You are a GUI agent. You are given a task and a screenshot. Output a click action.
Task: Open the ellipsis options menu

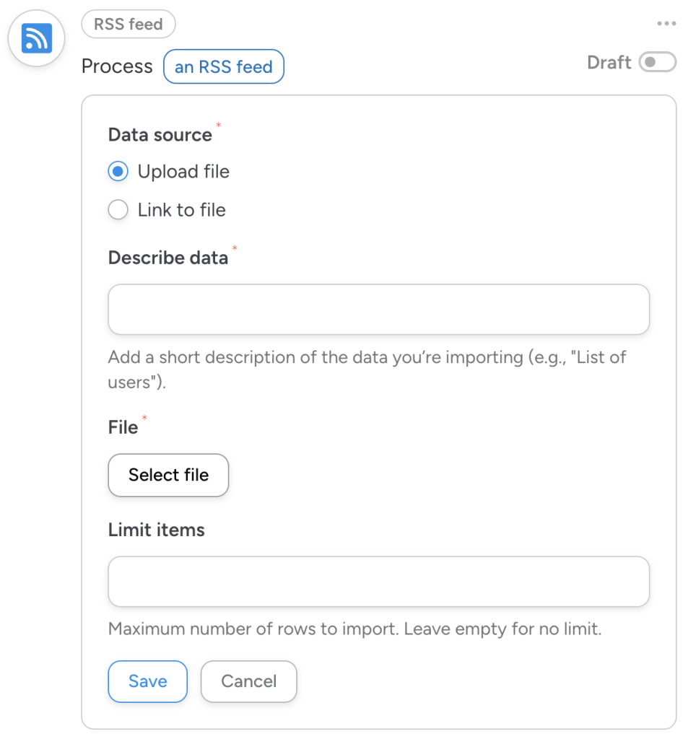pos(666,22)
